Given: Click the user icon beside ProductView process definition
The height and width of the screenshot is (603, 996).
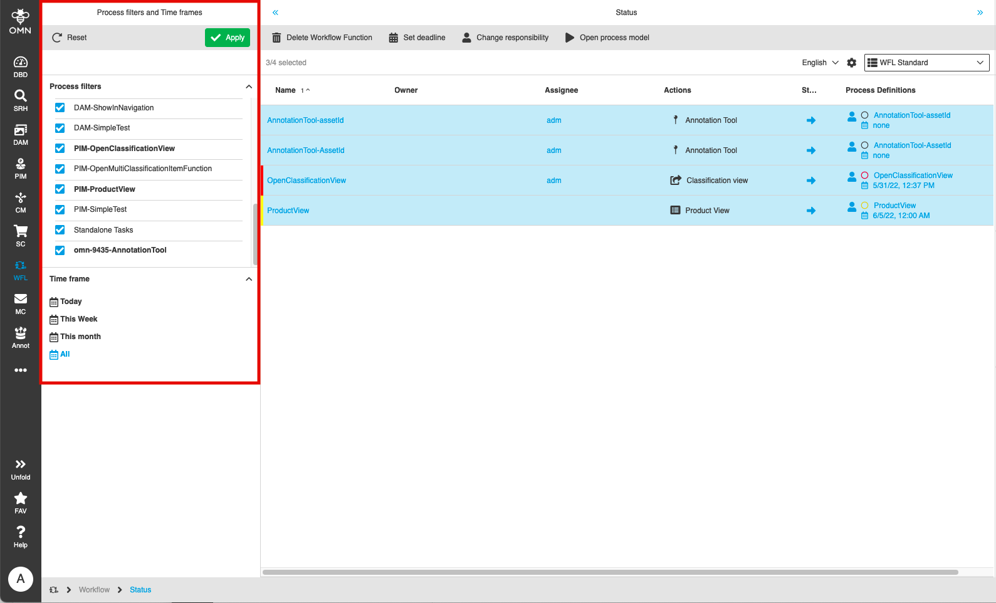Looking at the screenshot, I should (852, 206).
